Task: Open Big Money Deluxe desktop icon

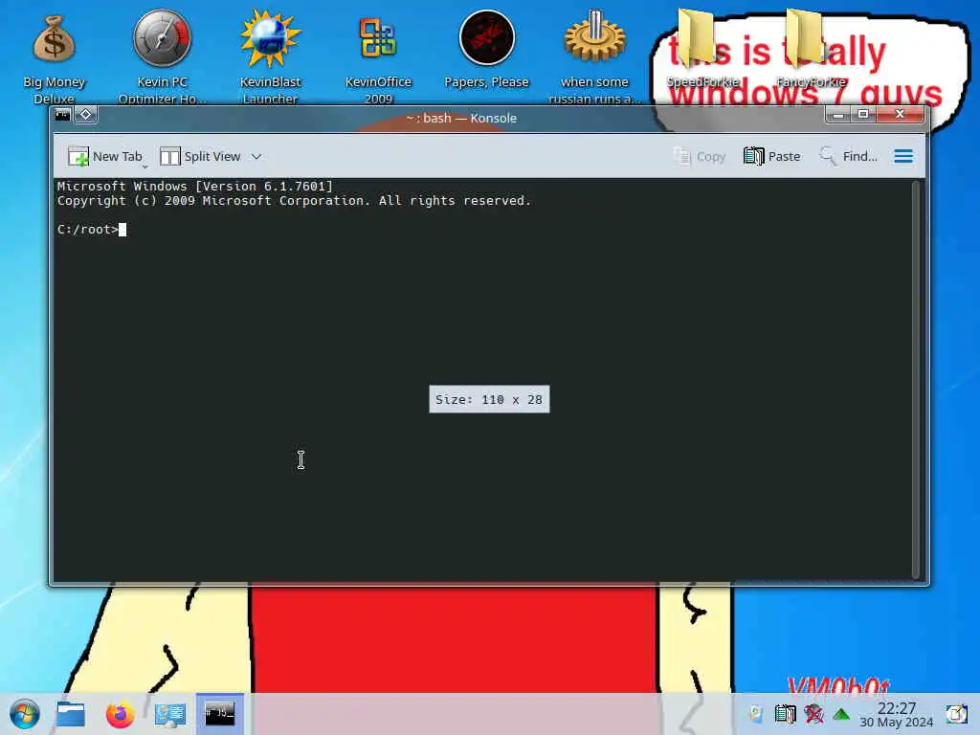Action: 54,58
